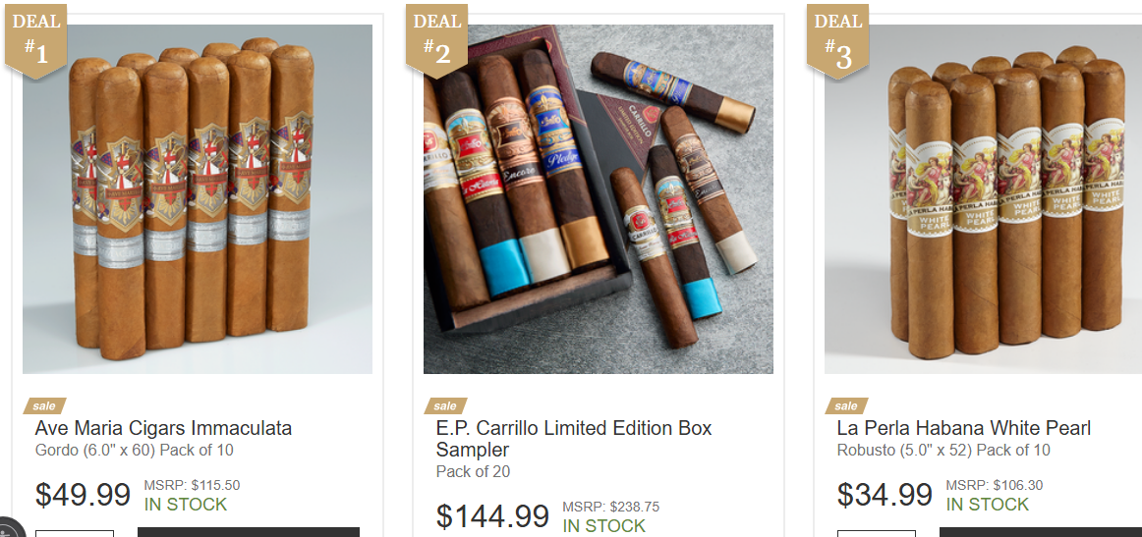Click the dark add button under La Perla
Viewport: 1142px width, 537px height.
coord(1041,532)
